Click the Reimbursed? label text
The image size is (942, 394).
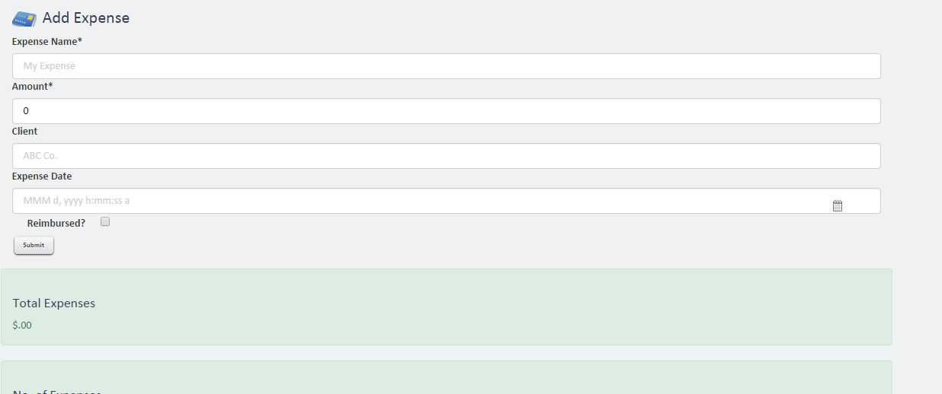coord(56,224)
